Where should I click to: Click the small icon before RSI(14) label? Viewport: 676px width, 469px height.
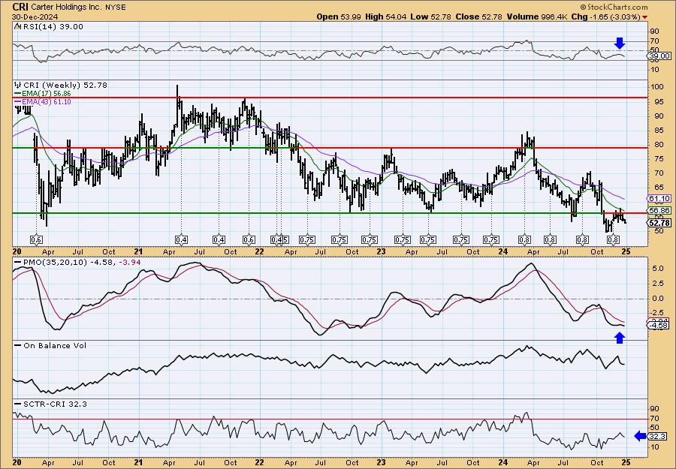17,26
